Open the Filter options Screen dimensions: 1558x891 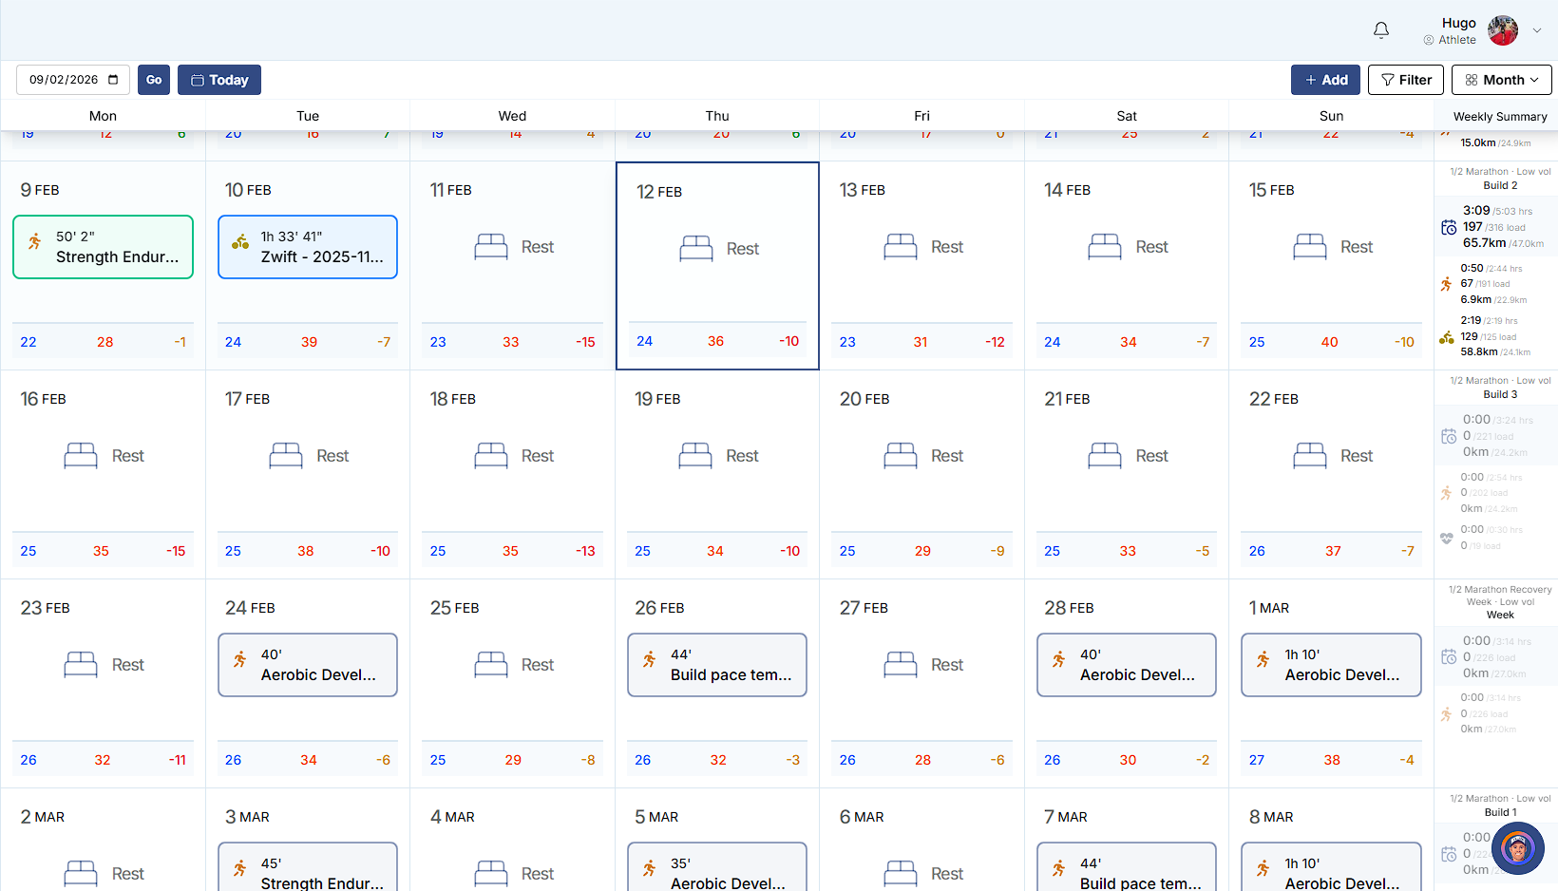coord(1405,80)
